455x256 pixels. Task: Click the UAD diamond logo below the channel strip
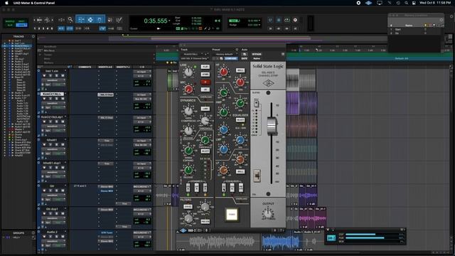point(183,230)
